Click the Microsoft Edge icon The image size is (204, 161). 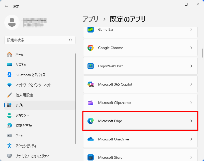coord(91,121)
